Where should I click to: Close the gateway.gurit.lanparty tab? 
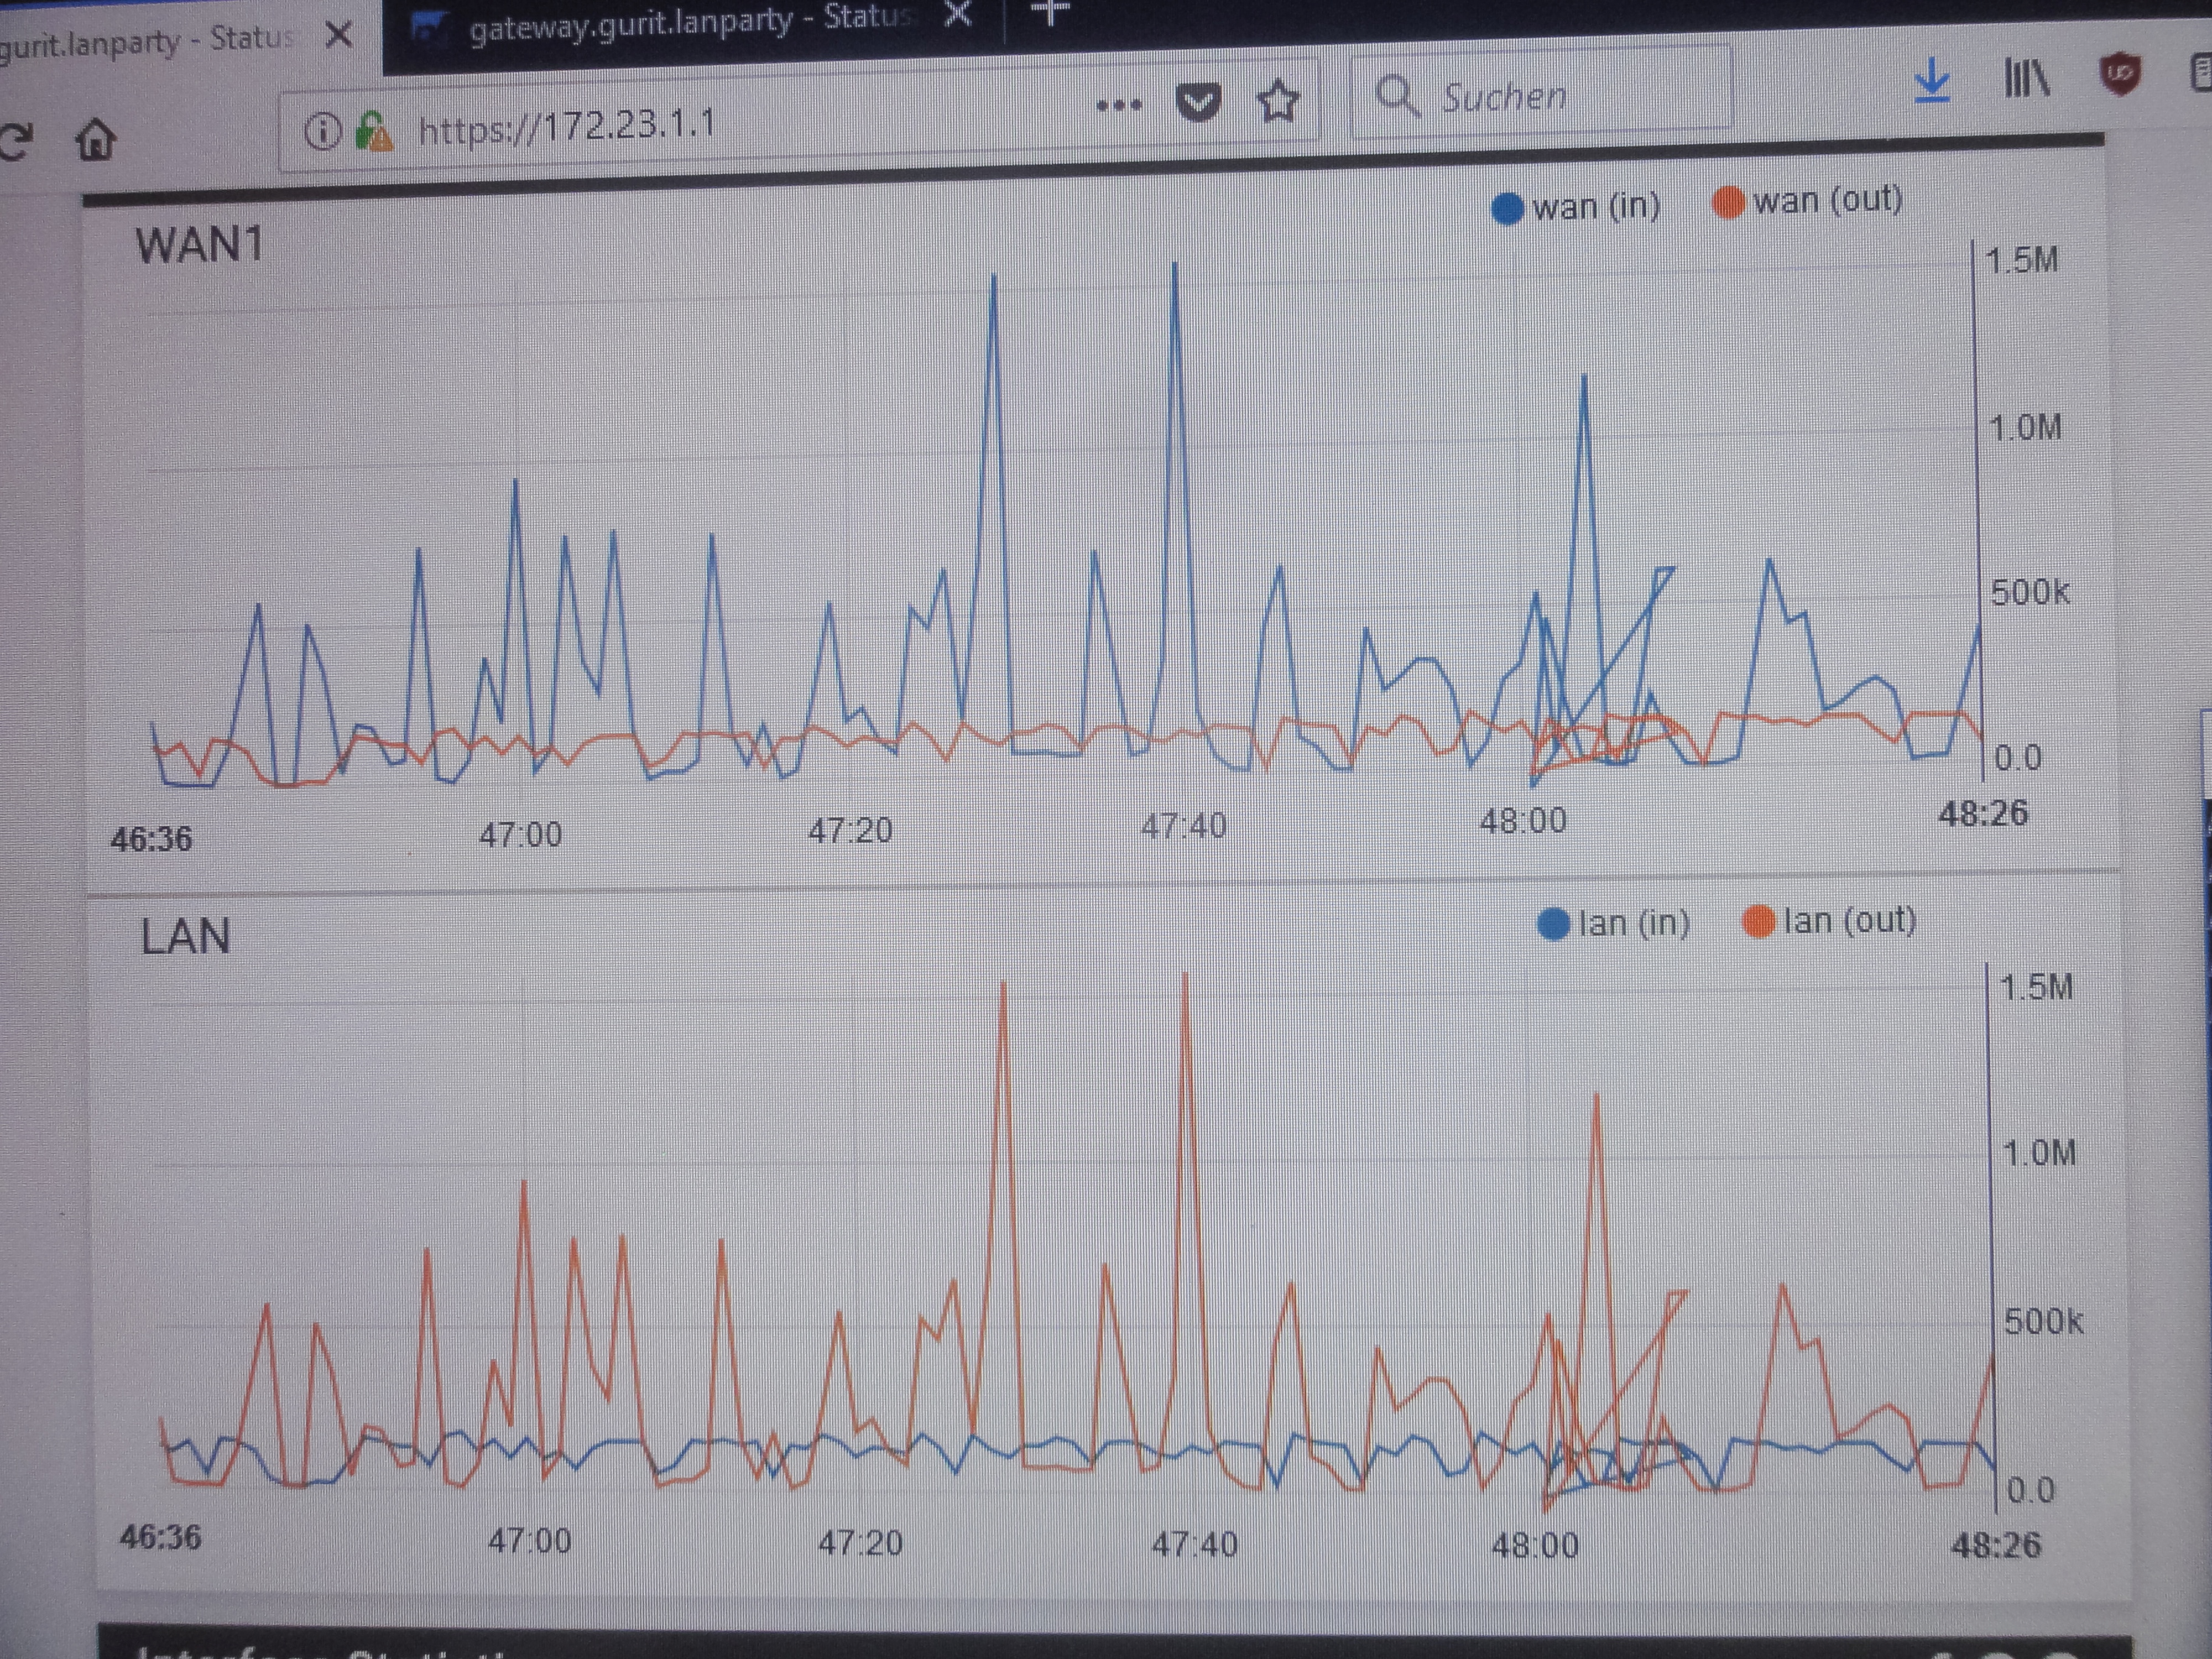pos(958,14)
